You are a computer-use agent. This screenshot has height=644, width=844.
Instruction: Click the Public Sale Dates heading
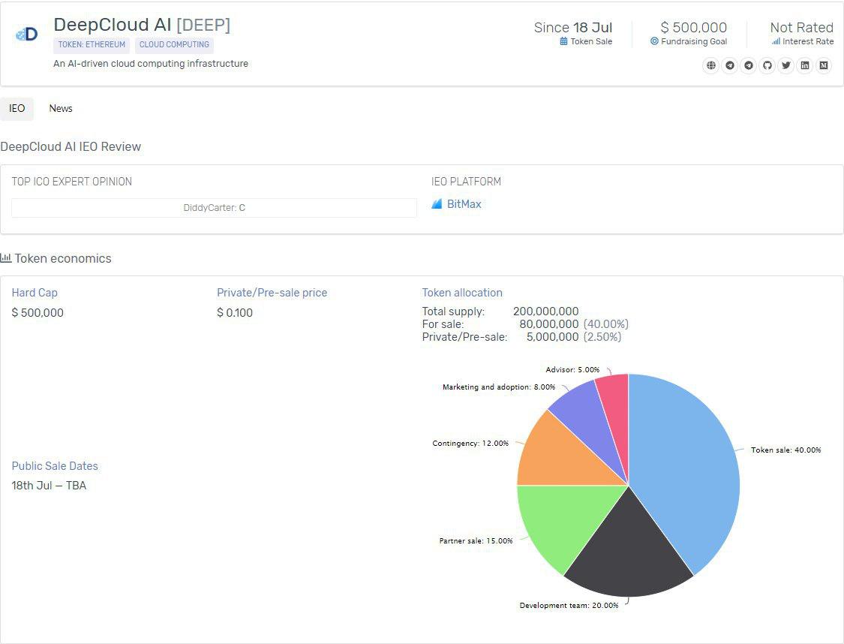pyautogui.click(x=55, y=466)
